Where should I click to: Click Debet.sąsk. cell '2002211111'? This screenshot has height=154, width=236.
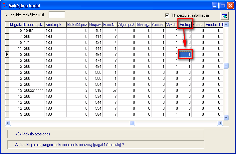34,90
